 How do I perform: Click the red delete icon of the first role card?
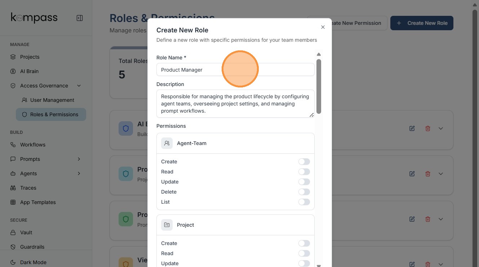[x=428, y=128]
